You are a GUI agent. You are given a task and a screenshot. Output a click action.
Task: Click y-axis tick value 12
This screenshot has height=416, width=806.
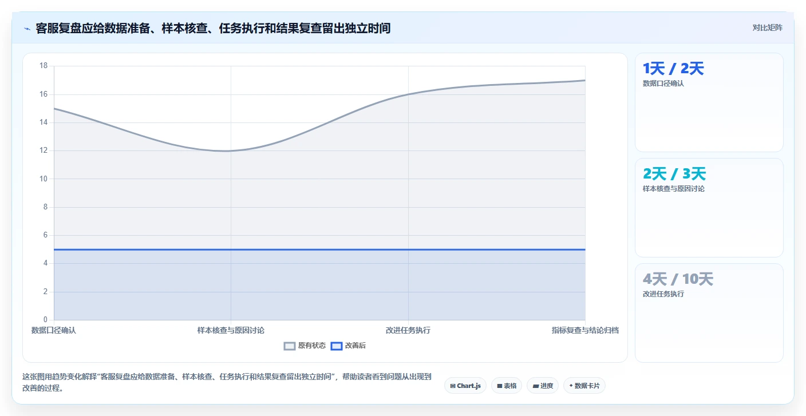(44, 150)
